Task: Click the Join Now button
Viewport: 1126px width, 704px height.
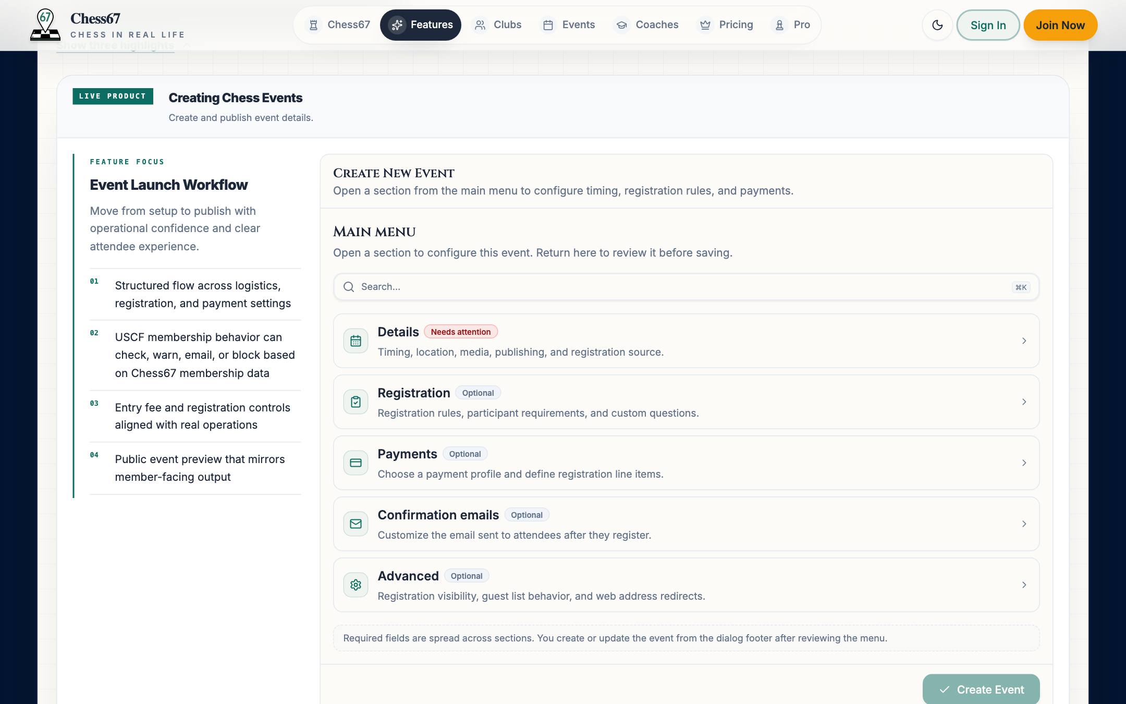Action: coord(1060,25)
